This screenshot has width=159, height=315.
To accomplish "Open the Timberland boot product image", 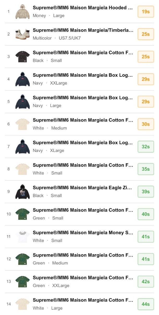I will pos(22,34).
